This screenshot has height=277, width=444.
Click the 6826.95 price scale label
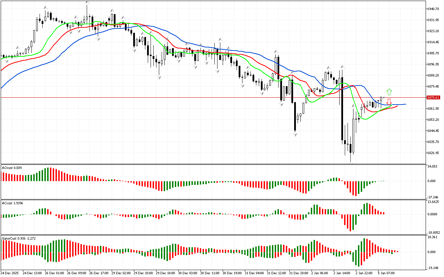point(434,153)
